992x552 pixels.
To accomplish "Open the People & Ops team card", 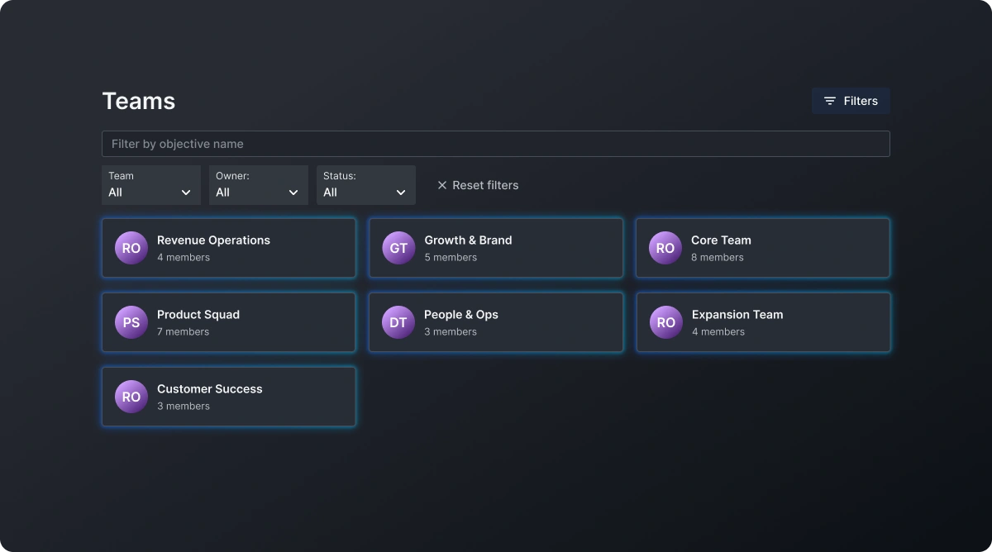I will (x=496, y=321).
